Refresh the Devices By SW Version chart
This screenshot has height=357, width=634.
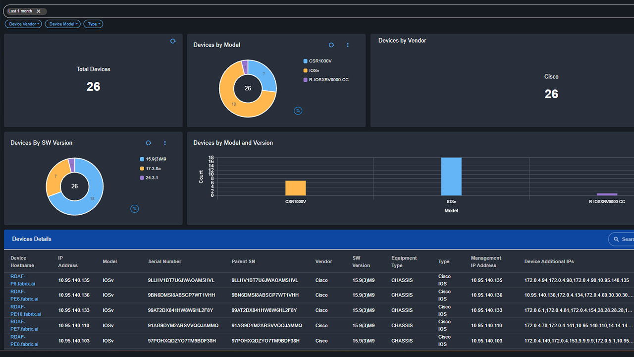[x=148, y=143]
